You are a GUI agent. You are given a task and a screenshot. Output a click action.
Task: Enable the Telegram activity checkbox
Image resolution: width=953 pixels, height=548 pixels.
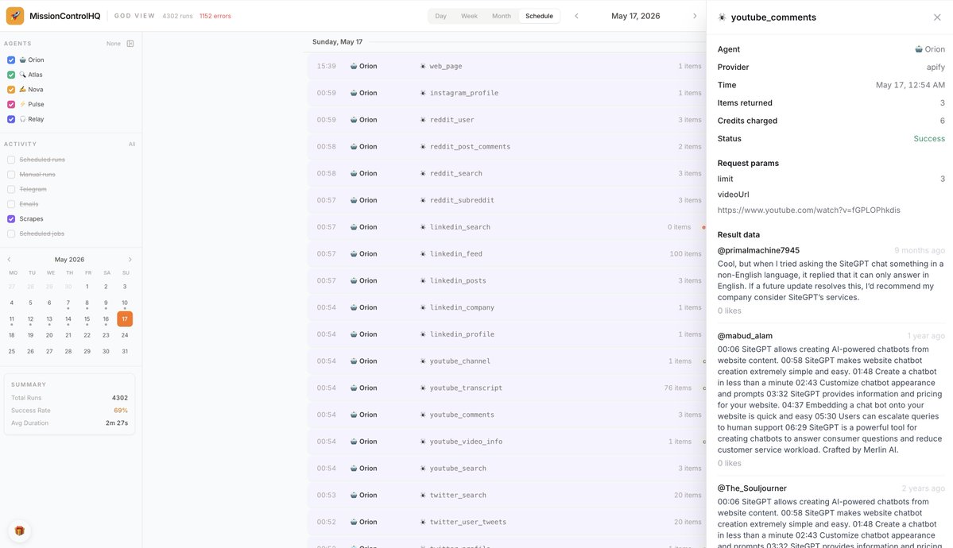coord(11,190)
